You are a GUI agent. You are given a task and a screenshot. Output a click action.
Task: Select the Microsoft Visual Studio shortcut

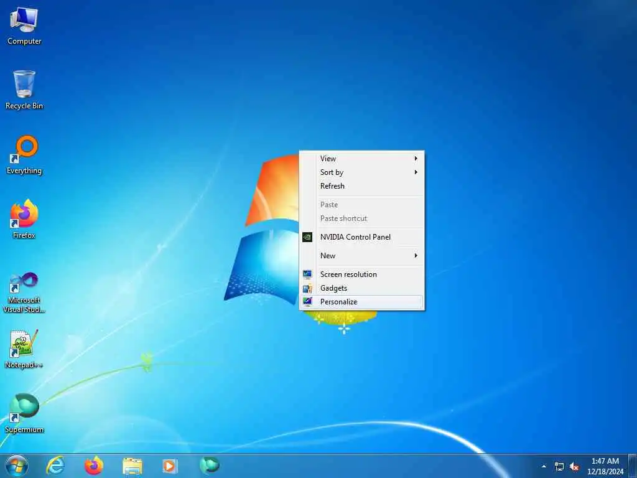24,293
